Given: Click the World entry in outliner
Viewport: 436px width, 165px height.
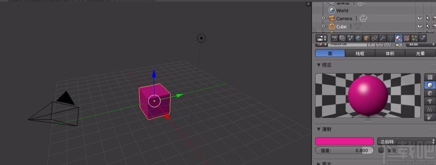Looking at the screenshot, I should 342,11.
